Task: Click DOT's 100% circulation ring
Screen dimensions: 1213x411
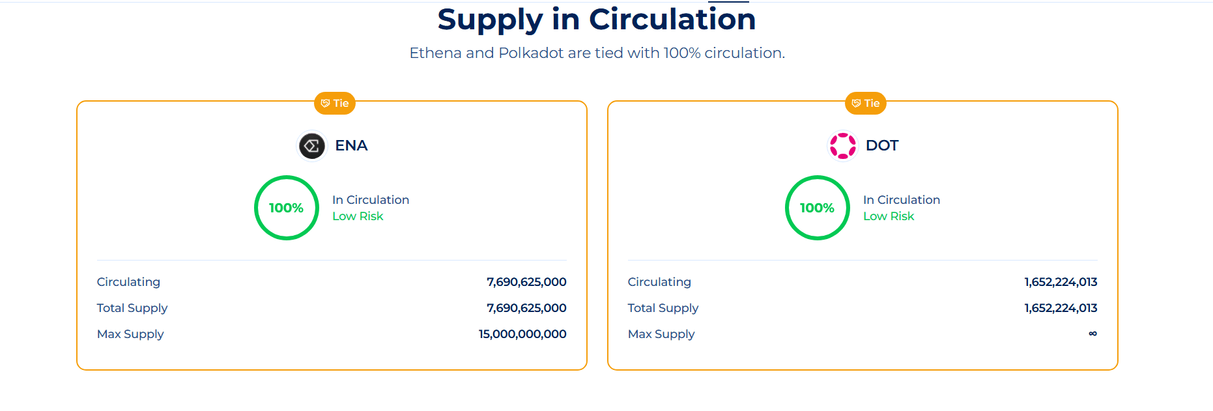Action: point(817,208)
